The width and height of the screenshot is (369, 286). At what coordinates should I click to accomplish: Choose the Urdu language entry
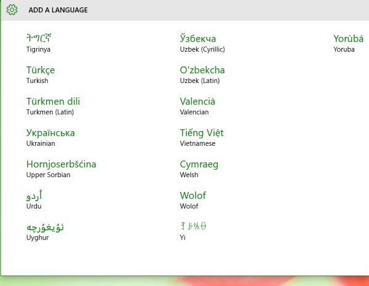click(x=34, y=200)
